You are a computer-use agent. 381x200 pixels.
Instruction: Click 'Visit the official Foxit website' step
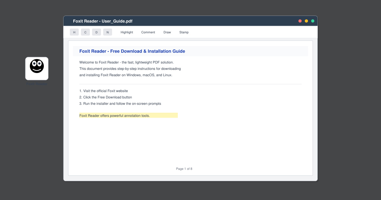tap(104, 91)
